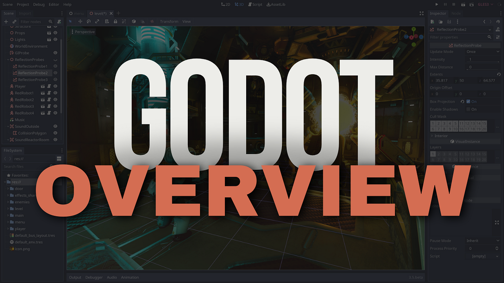The image size is (504, 283).
Task: Click the Extents revert arrow icon
Action: [x=499, y=74]
